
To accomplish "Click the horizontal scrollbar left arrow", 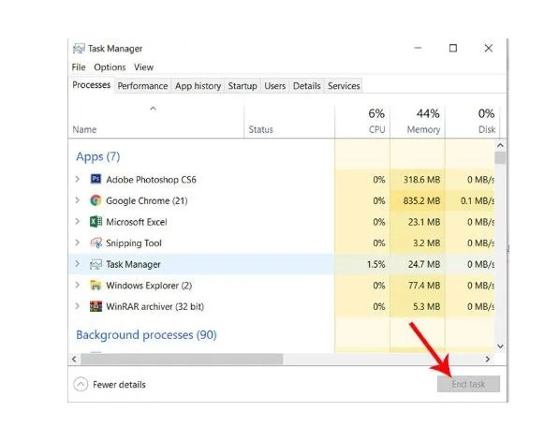I will [74, 359].
